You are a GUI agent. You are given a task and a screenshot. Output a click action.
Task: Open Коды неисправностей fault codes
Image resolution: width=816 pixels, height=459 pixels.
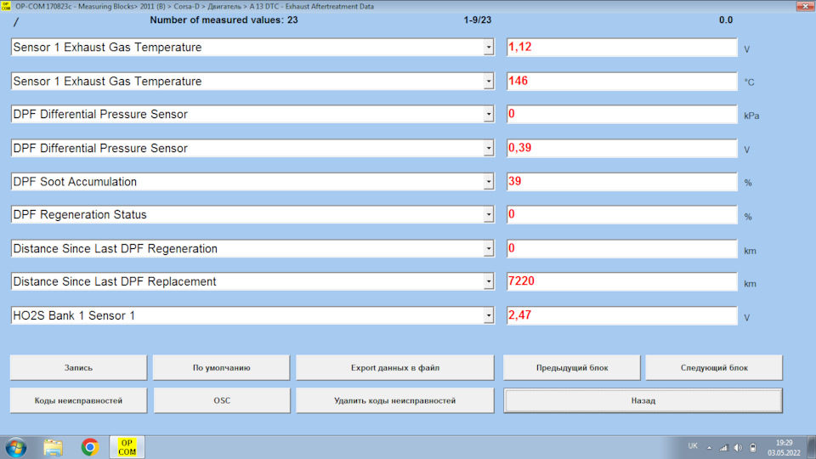tap(78, 400)
